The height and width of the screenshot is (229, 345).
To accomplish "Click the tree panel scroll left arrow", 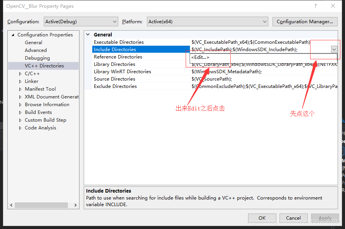I will point(12,205).
